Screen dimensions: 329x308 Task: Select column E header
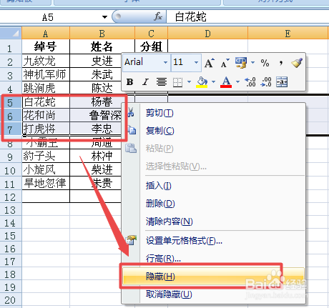click(x=288, y=33)
